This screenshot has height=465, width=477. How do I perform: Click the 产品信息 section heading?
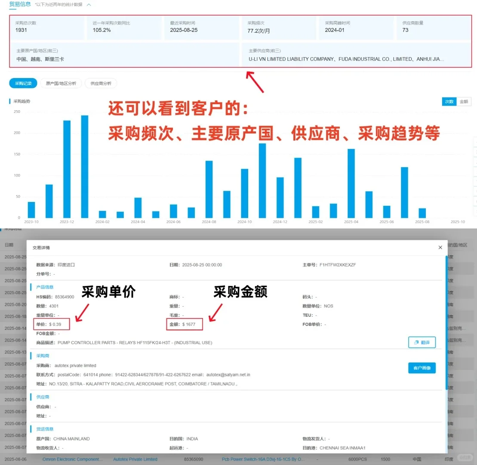point(45,287)
